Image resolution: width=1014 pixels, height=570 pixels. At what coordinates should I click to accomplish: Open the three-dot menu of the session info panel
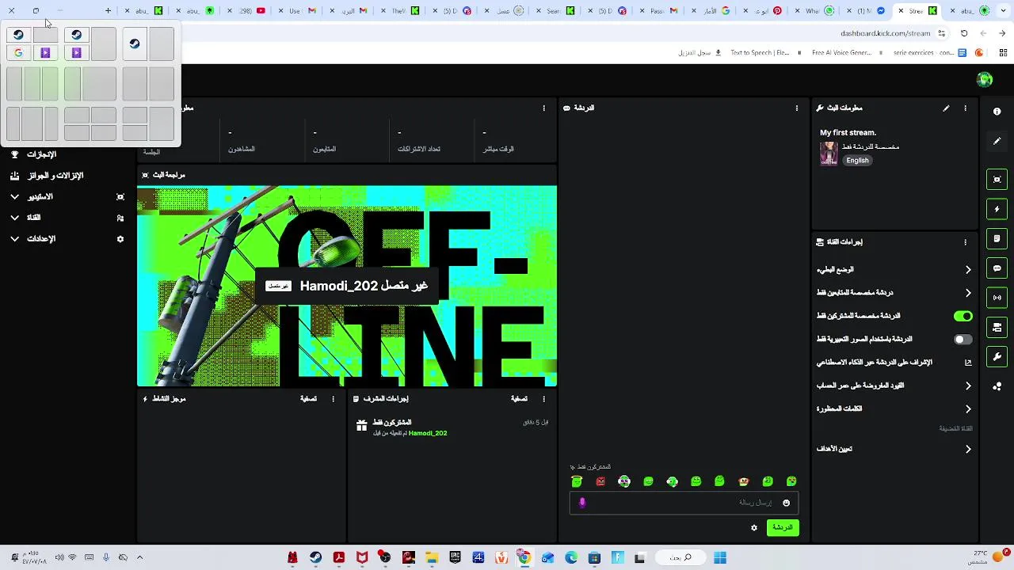[543, 108]
